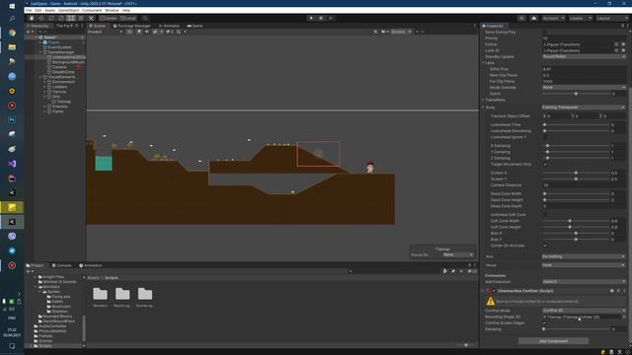
Task: Adjust Dutch slider
Action: tap(576, 94)
